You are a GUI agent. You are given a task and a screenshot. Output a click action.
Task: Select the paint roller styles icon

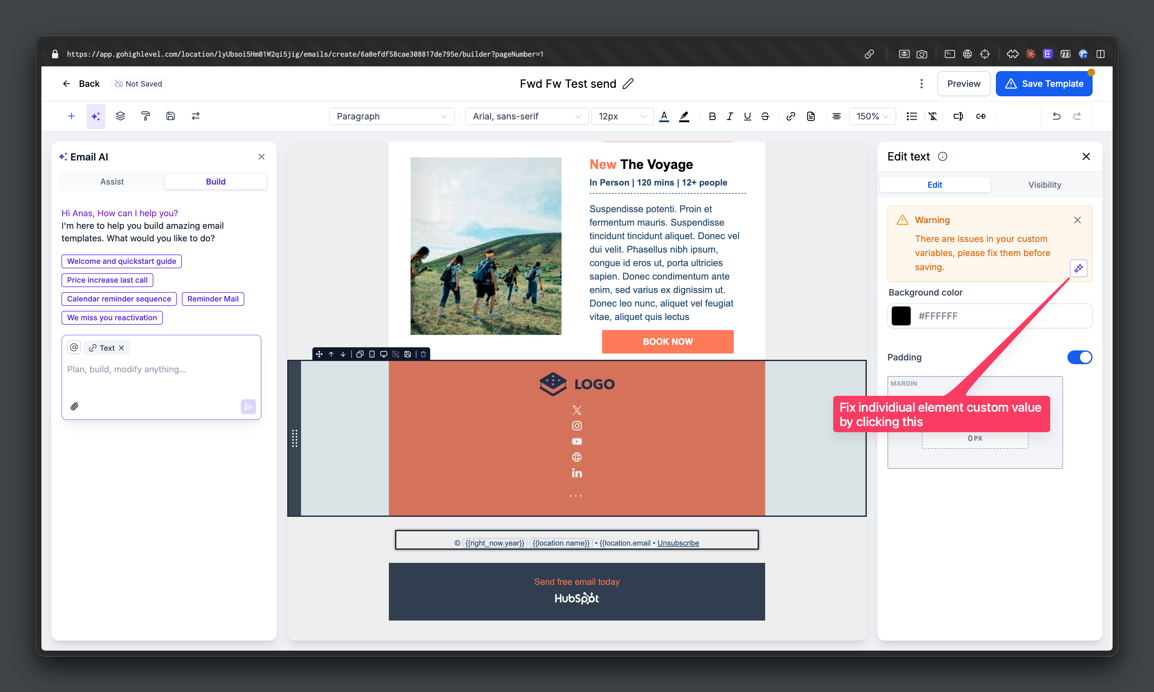coord(146,116)
